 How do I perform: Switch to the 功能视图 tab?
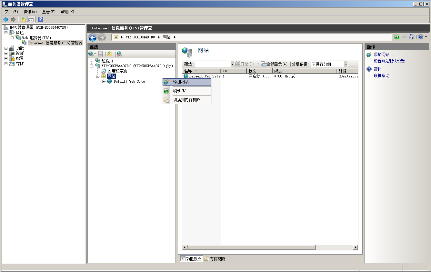191,259
